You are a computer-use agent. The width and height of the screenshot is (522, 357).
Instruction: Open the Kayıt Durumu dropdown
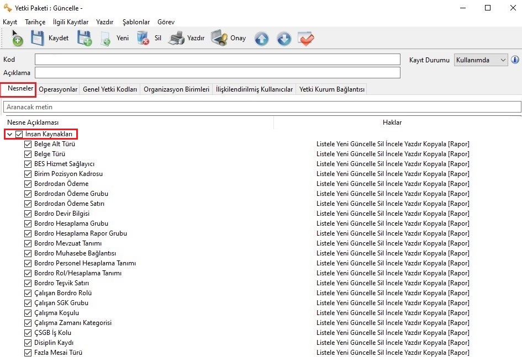(x=480, y=60)
